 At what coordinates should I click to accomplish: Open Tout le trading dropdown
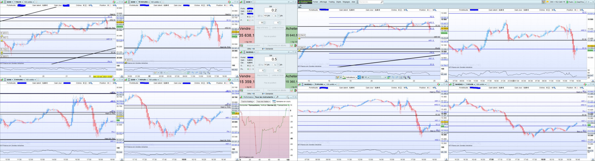248,102
